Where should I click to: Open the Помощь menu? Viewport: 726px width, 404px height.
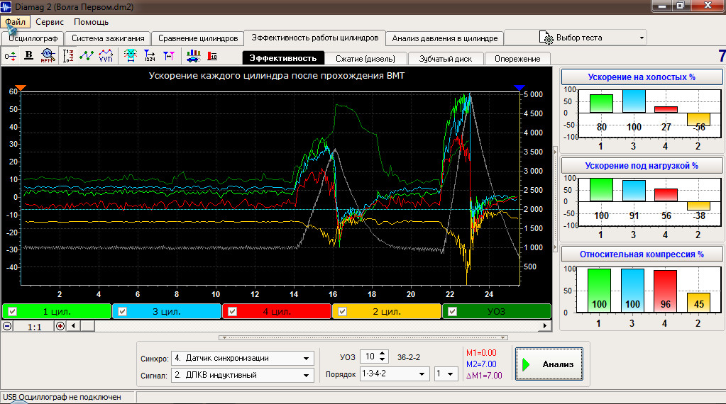(92, 22)
